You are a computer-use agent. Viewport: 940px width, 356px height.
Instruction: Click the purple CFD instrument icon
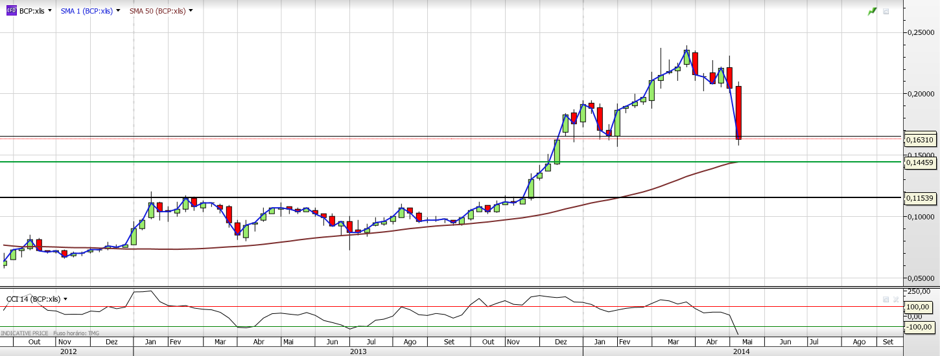click(x=11, y=10)
